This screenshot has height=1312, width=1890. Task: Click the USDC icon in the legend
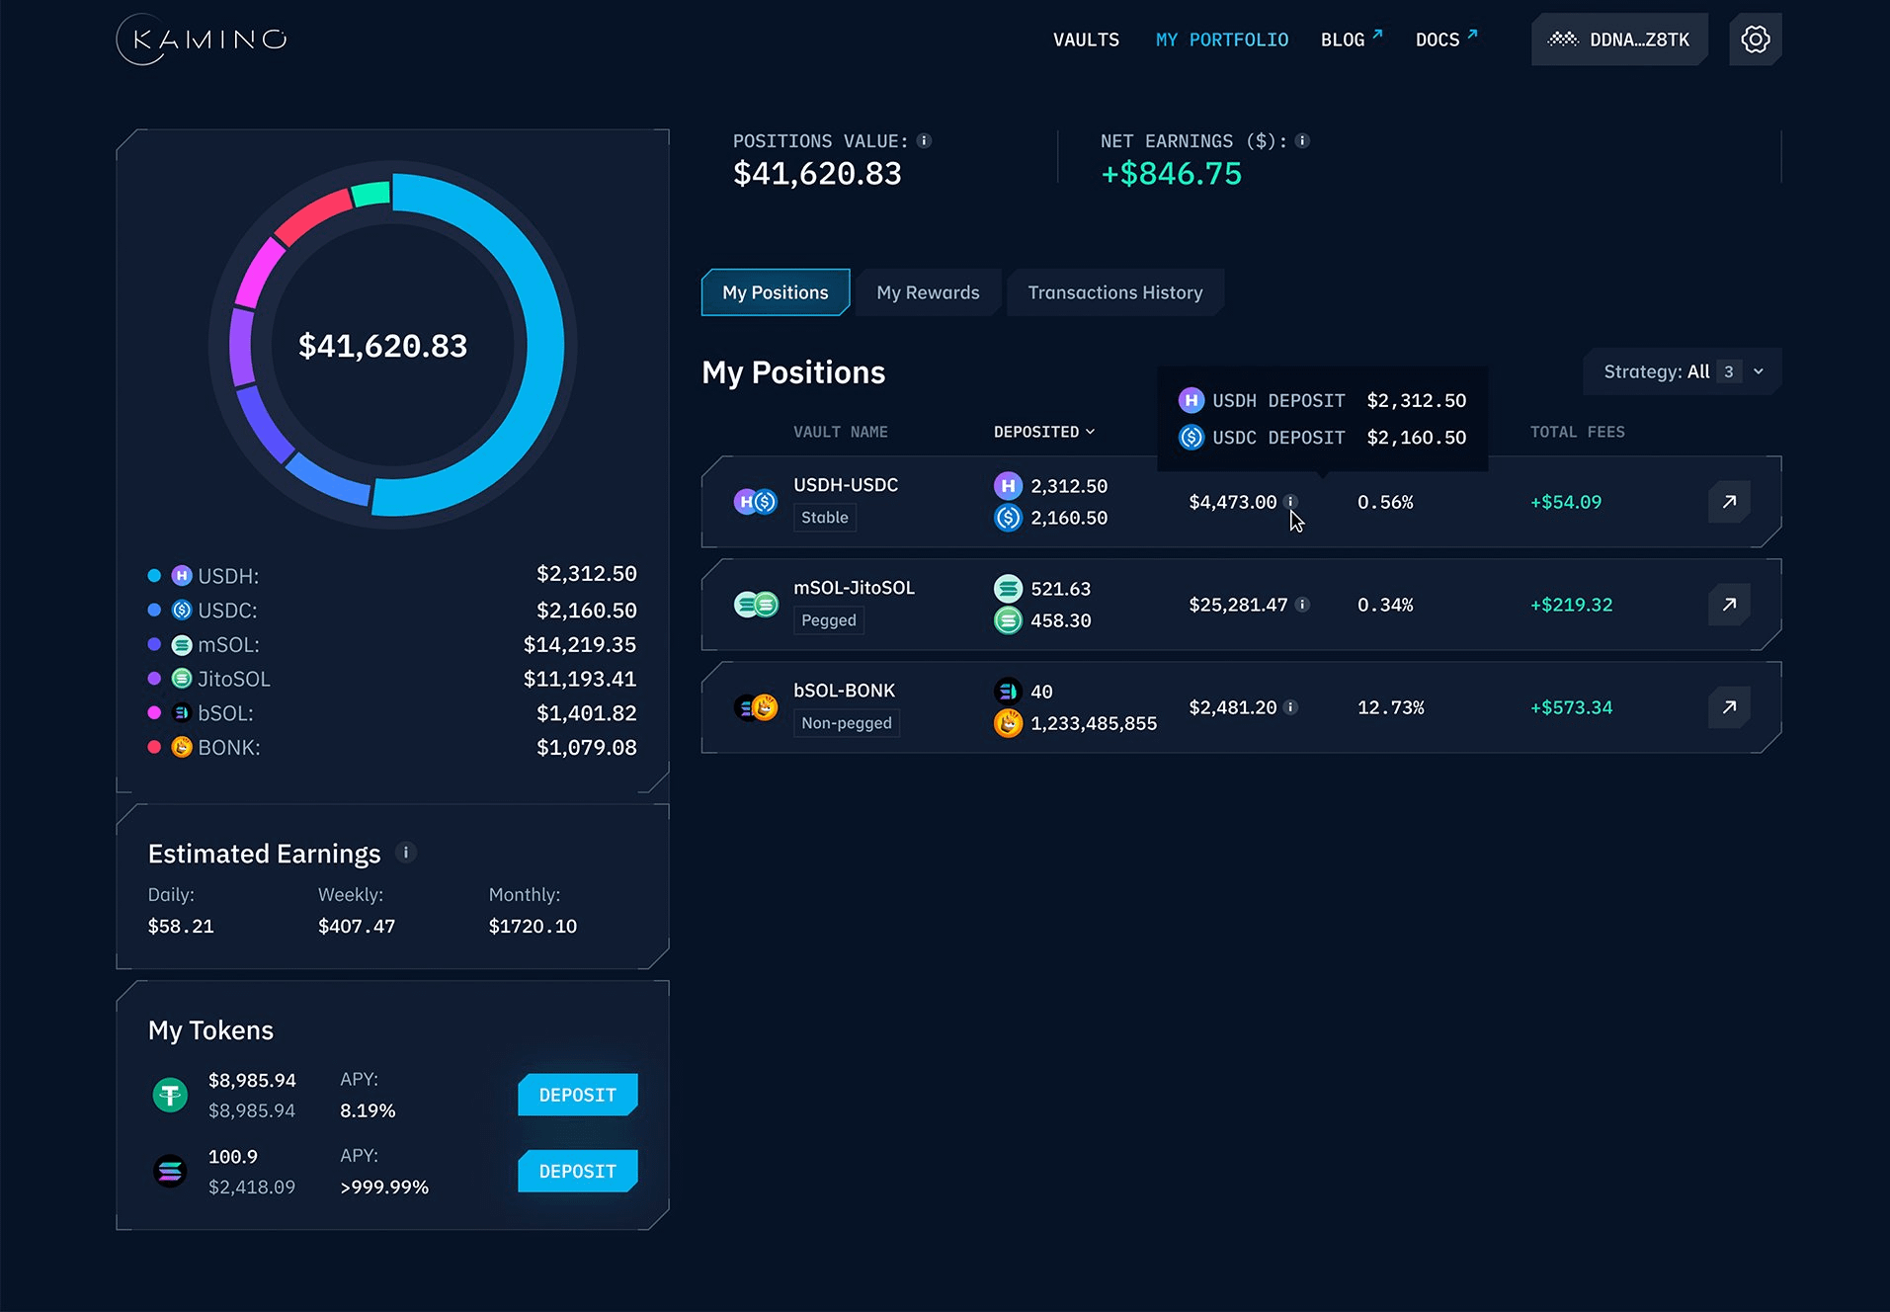tap(182, 610)
